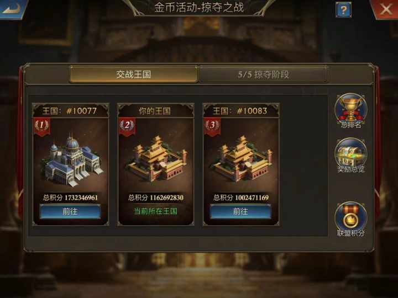Select kingdom #10083 palace image
This screenshot has height=298, width=398.
pos(241,158)
